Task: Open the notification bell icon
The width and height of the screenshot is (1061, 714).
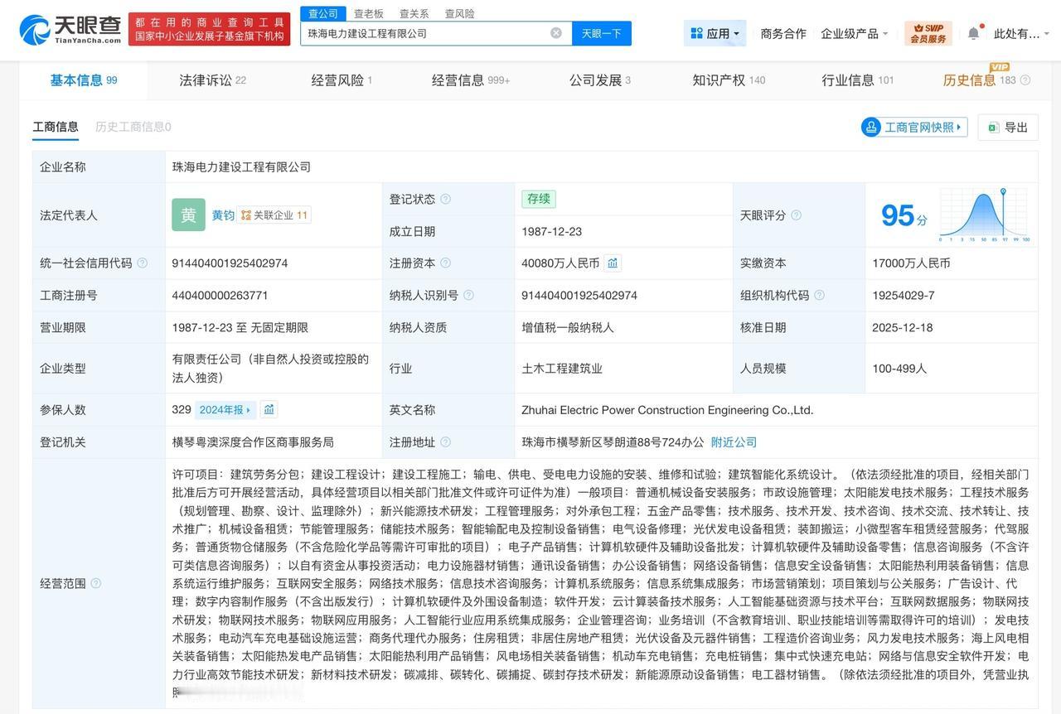Action: pos(973,34)
